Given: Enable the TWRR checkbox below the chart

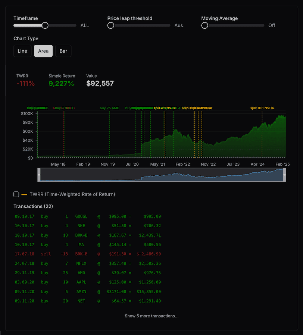Looking at the screenshot, I should [x=16, y=194].
